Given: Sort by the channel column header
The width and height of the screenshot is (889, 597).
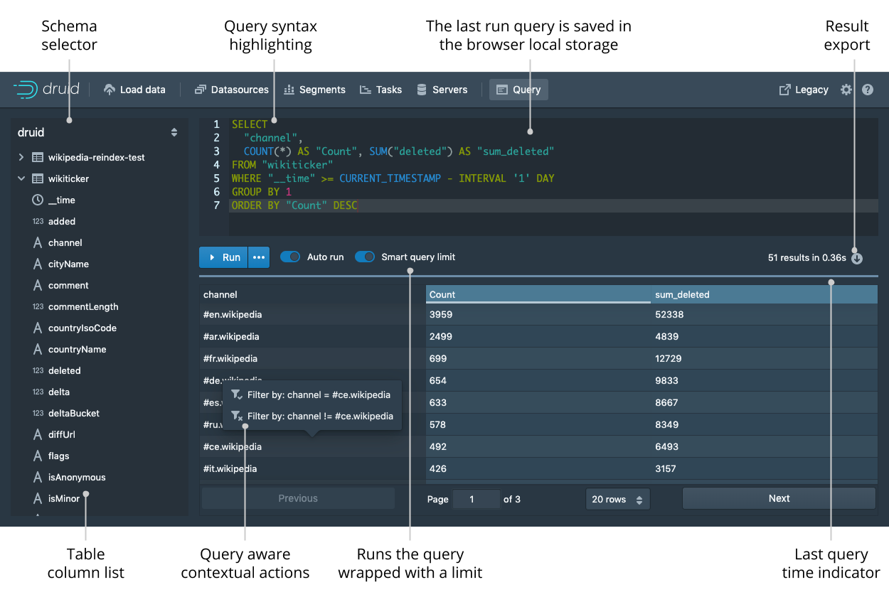Looking at the screenshot, I should pos(312,294).
